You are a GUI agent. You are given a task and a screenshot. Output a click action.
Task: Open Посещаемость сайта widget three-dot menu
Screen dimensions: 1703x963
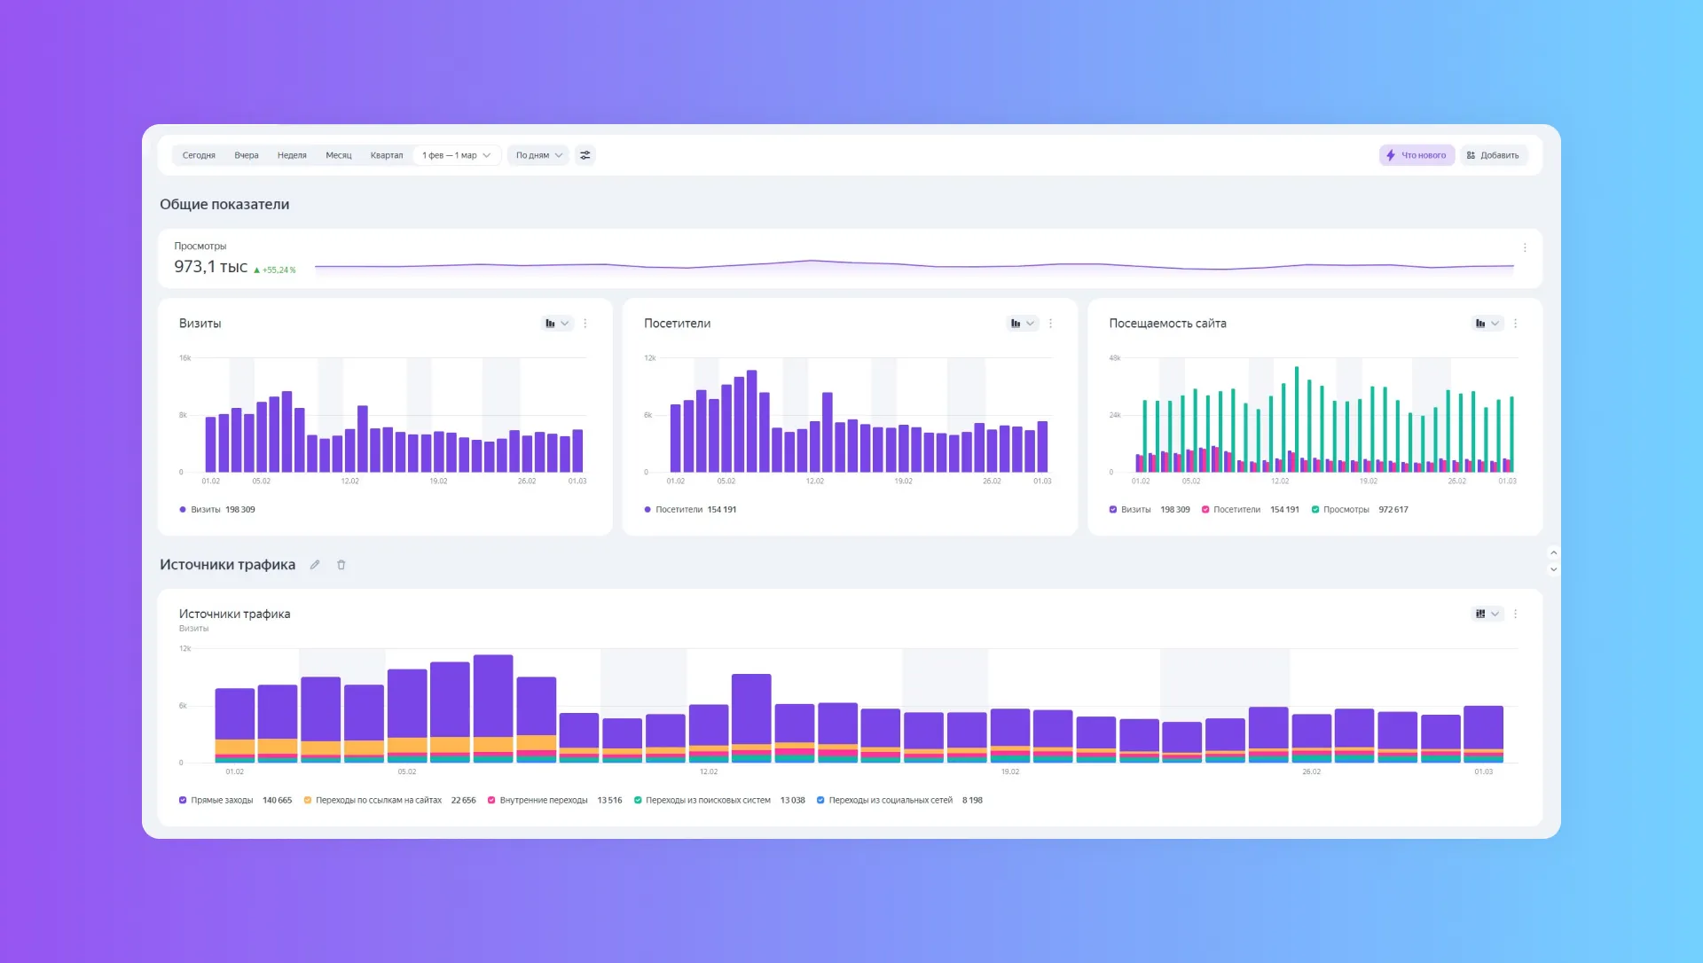pyautogui.click(x=1515, y=324)
